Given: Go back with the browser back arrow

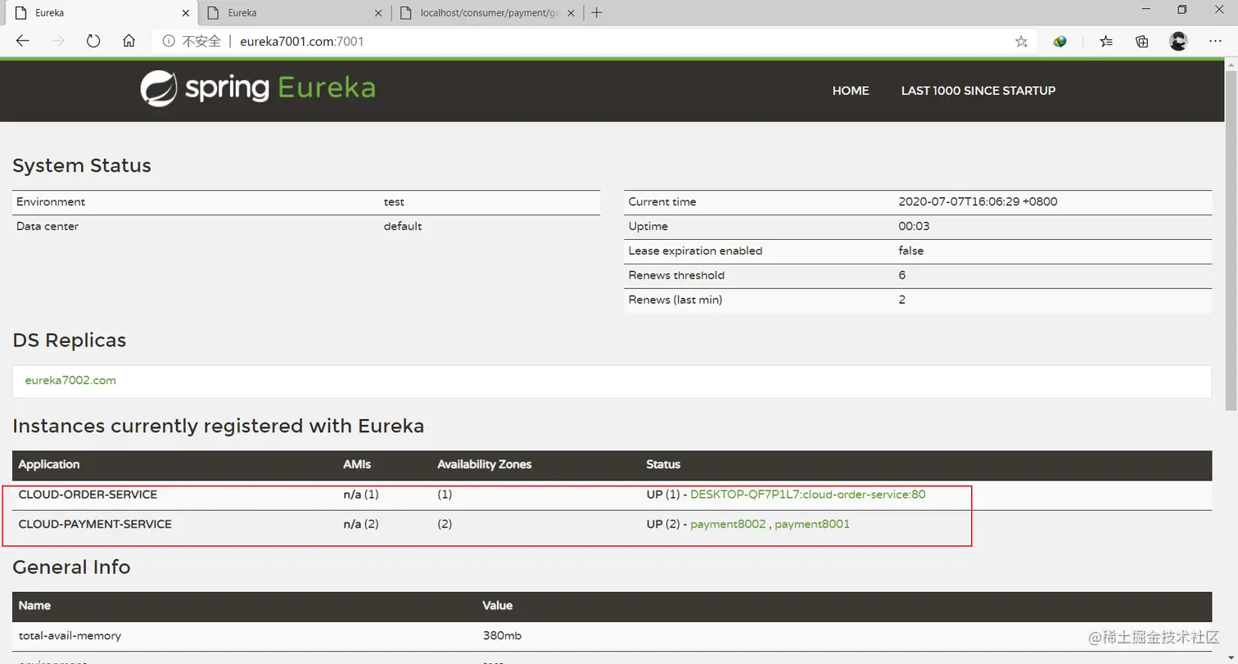Looking at the screenshot, I should tap(22, 41).
